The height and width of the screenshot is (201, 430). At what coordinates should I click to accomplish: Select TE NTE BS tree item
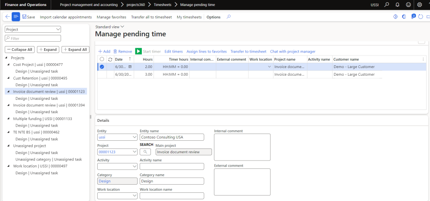tap(36, 132)
